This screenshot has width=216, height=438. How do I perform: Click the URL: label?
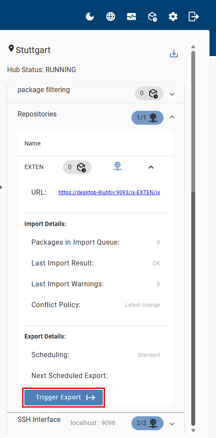(x=39, y=192)
